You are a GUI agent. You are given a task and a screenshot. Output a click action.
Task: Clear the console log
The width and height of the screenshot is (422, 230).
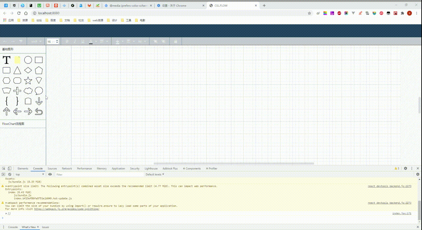[10, 174]
